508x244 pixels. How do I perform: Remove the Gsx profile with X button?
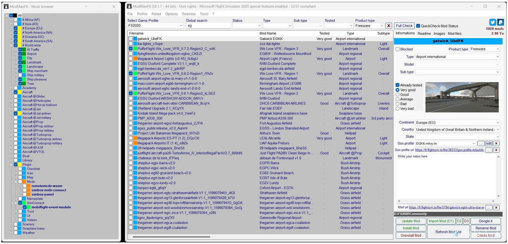tap(496, 144)
